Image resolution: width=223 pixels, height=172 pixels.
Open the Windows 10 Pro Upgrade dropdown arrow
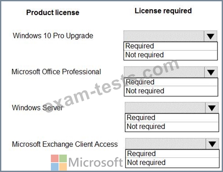tap(210, 36)
